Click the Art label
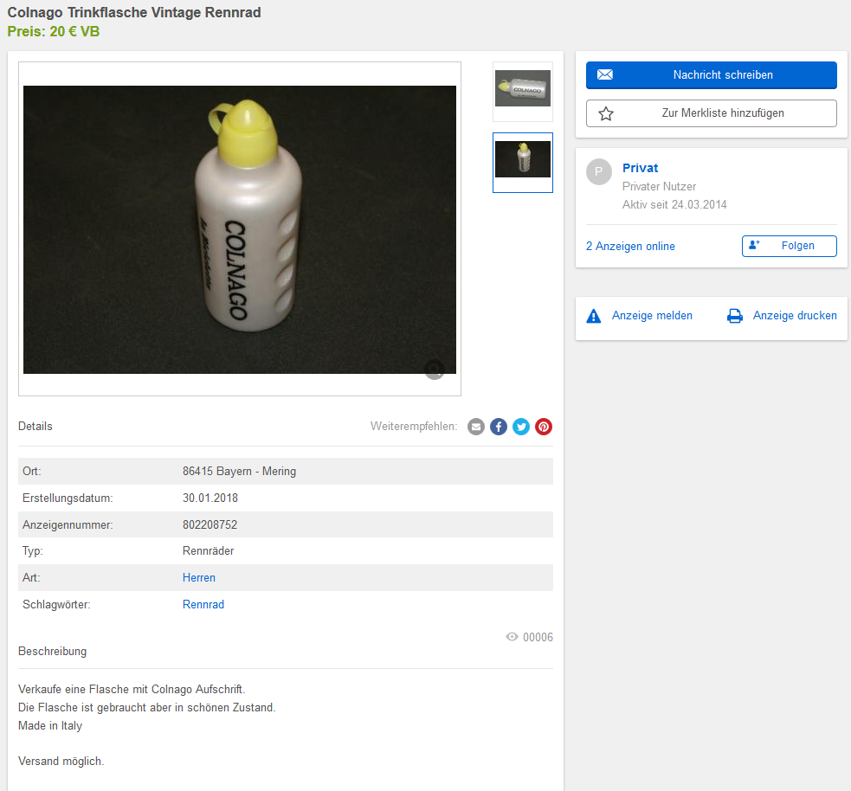 (x=31, y=578)
